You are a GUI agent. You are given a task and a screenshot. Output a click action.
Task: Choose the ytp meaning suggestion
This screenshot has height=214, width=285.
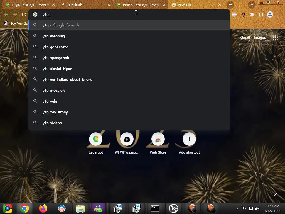click(129, 36)
